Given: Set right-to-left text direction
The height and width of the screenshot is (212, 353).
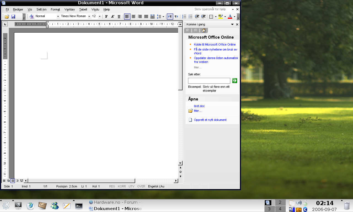Looking at the screenshot, I should pos(176,17).
